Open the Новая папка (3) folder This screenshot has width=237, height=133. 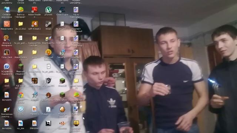pos(21,52)
